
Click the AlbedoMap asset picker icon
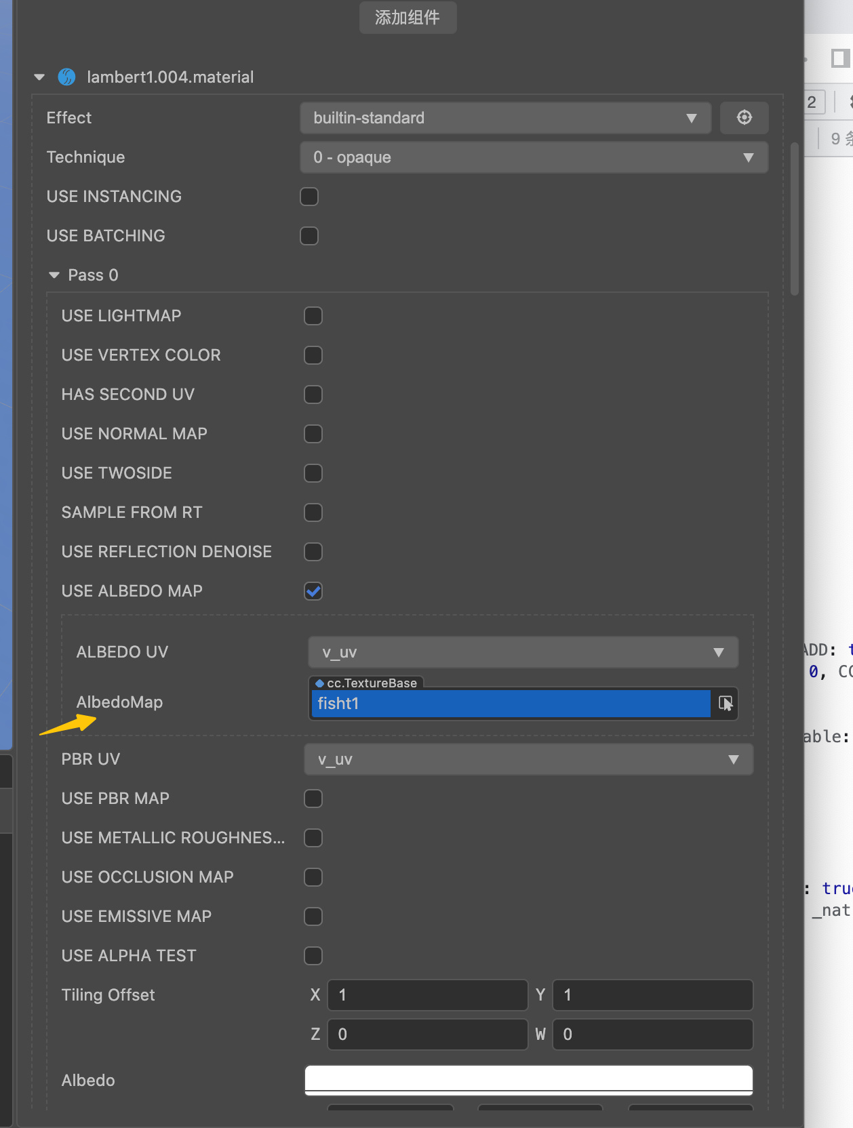tap(725, 704)
